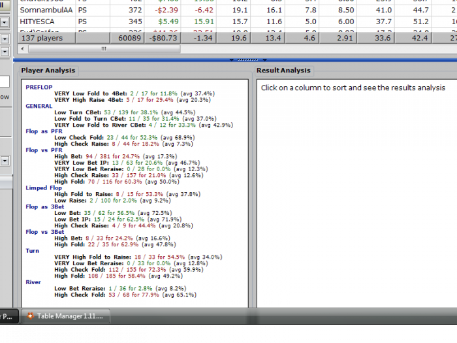Image resolution: width=457 pixels, height=343 pixels.
Task: Click High Bet 94 / 381 line
Action: (116, 157)
